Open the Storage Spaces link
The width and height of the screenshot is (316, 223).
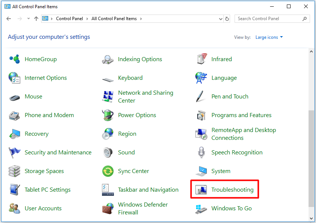tap(44, 171)
